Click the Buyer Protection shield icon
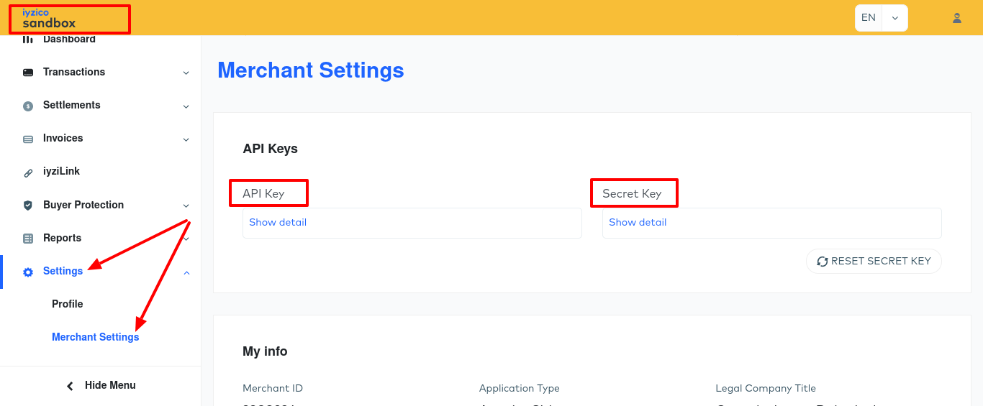Viewport: 983px width, 406px height. point(28,206)
